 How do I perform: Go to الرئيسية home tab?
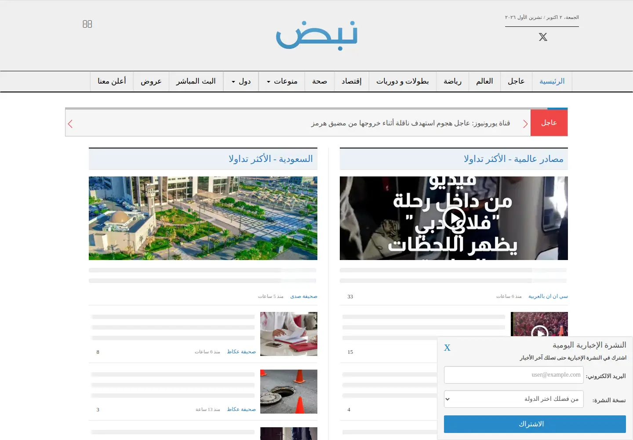coord(552,81)
